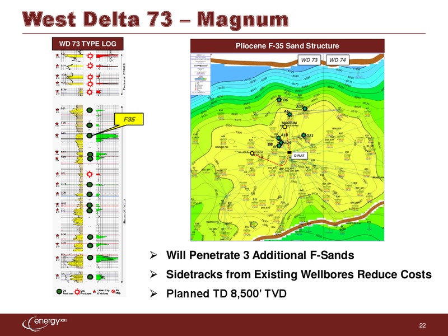Screen dimensions: 448x336
Task: Click 'Will Penetrate 3 Additional F-Sands' text
Action: [260, 255]
